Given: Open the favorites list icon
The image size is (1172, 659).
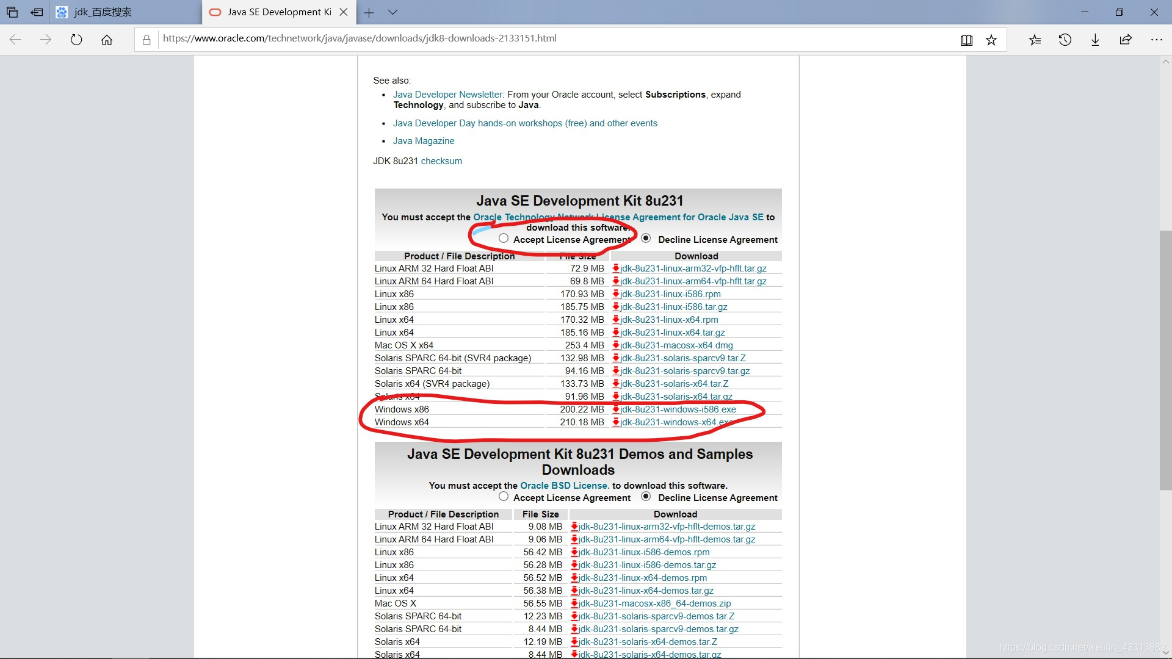Looking at the screenshot, I should click(1035, 40).
